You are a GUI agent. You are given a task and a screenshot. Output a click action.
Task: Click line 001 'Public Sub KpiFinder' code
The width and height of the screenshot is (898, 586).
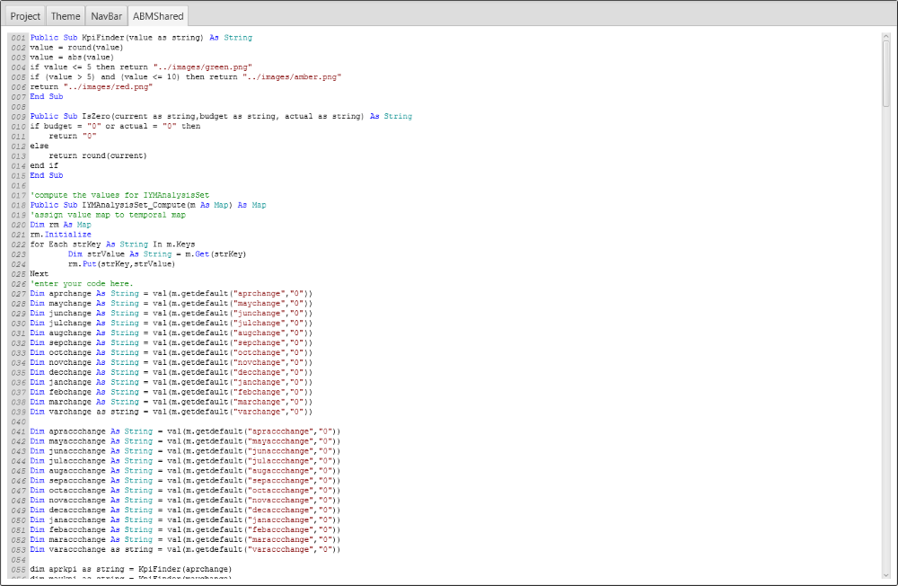coord(141,38)
